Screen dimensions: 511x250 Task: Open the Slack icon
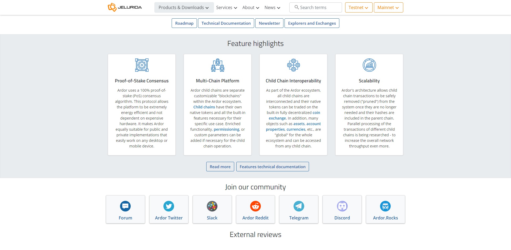[212, 206]
